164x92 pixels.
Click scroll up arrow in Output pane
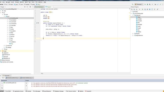point(26,83)
